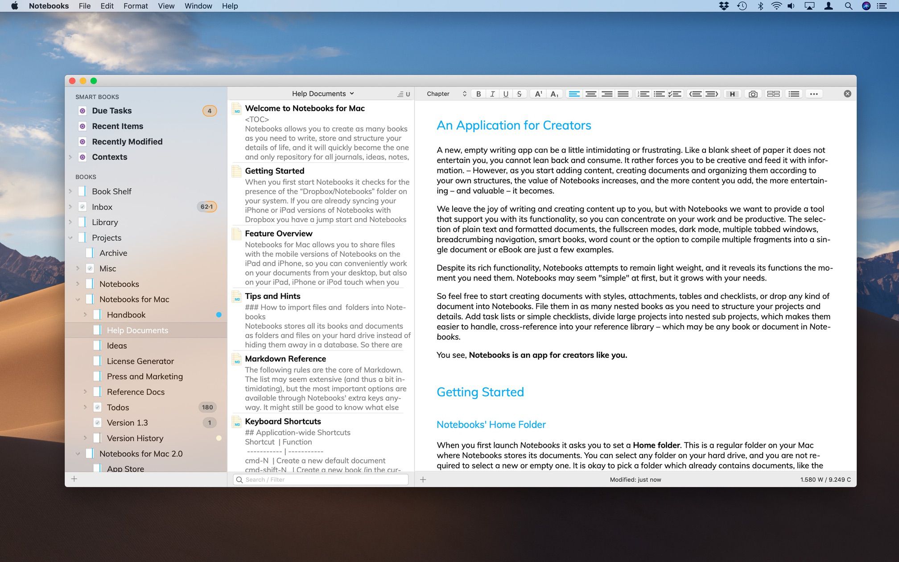The image size is (899, 562).
Task: Close the formatting toolbar with X
Action: (848, 94)
